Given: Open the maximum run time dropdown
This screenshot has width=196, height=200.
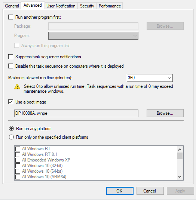Looking at the screenshot, I should tap(150, 78).
